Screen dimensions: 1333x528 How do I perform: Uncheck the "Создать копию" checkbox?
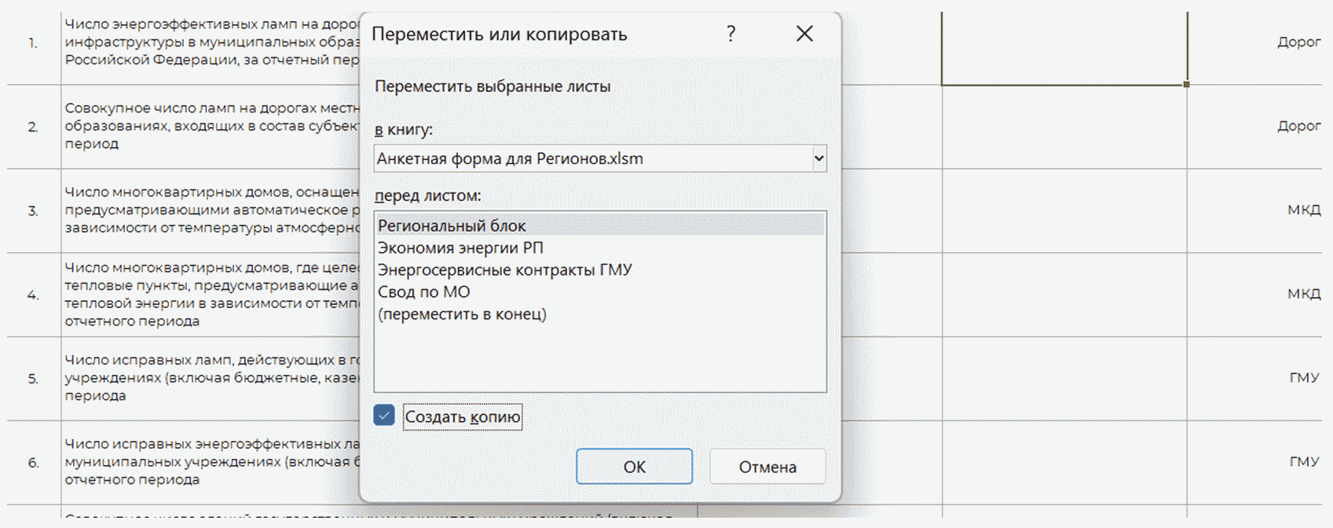[384, 416]
